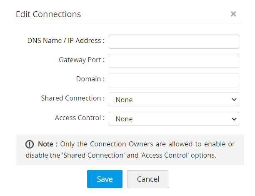
Task: Expand the Access Control combo box
Action: click(174, 119)
